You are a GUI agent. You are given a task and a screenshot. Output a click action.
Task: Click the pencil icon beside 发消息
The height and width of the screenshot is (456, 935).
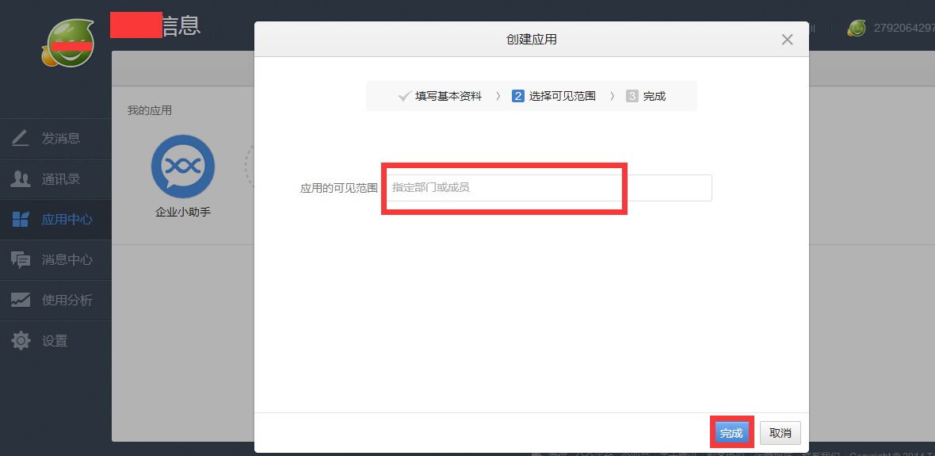coord(21,139)
